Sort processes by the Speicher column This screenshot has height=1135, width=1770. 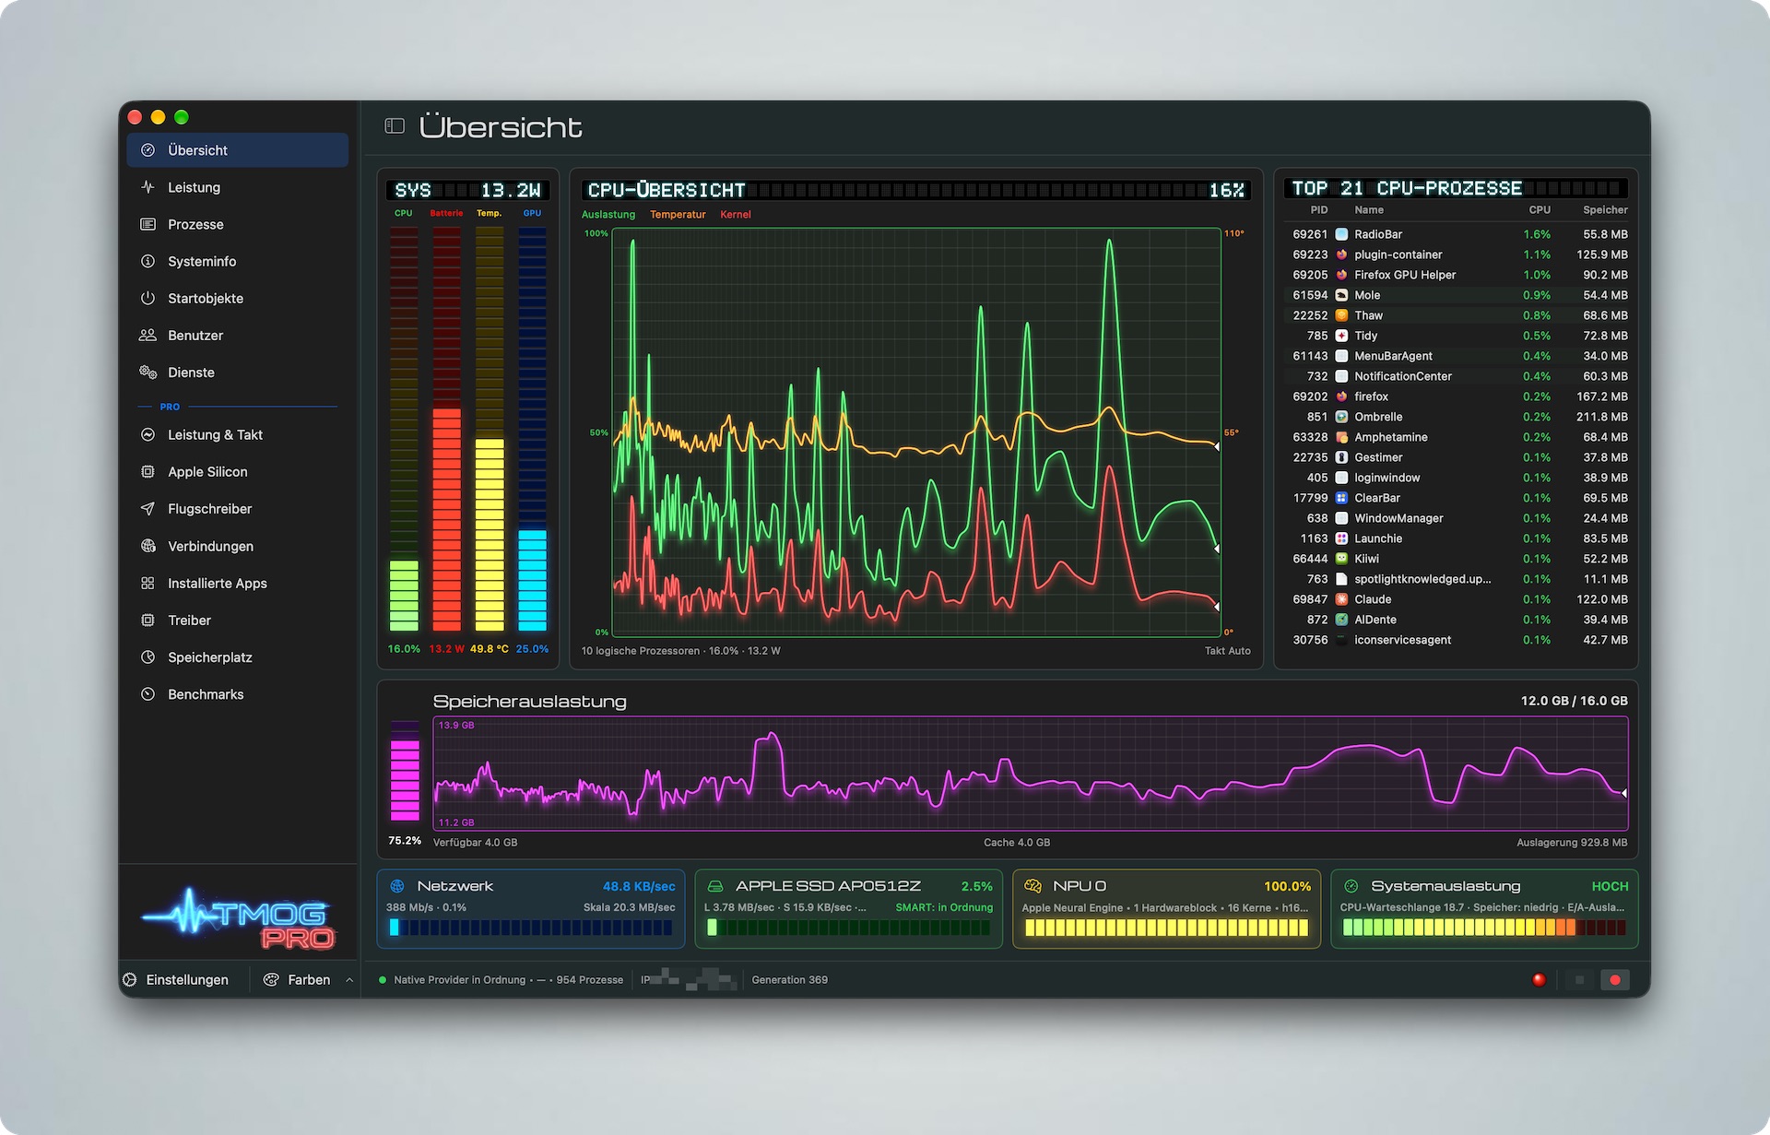click(1605, 209)
